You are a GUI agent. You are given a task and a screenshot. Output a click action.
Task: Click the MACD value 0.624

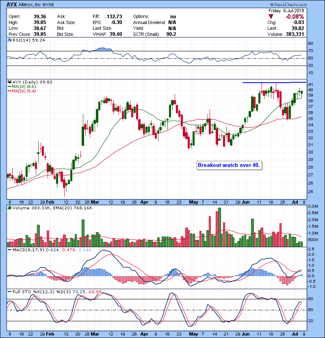click(52, 250)
